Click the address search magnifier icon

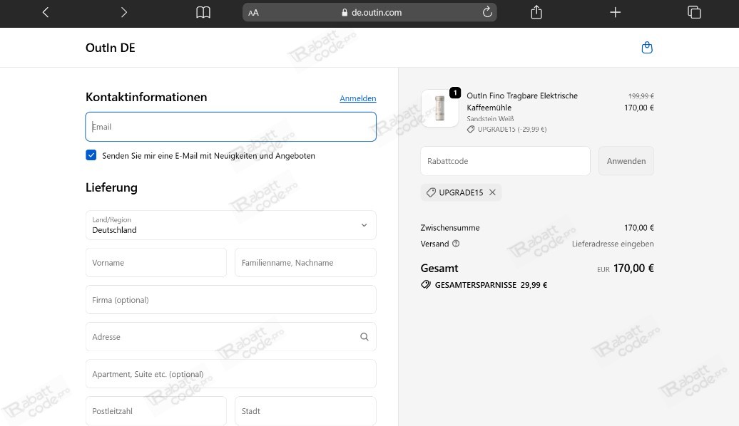coord(365,336)
